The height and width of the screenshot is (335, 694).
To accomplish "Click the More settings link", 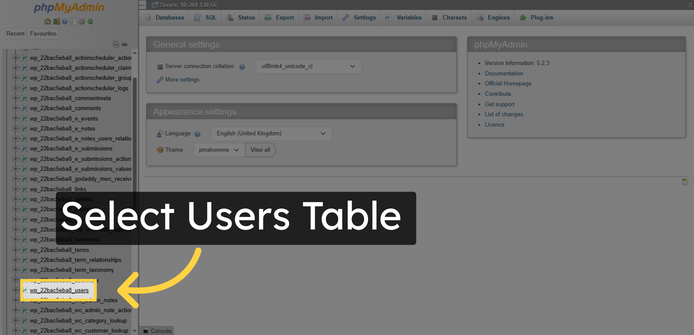I will click(x=182, y=79).
